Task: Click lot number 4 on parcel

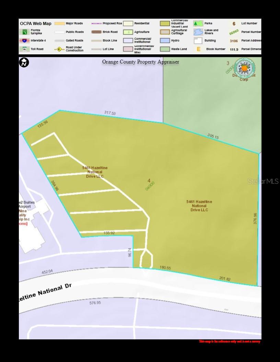Action: (x=149, y=181)
